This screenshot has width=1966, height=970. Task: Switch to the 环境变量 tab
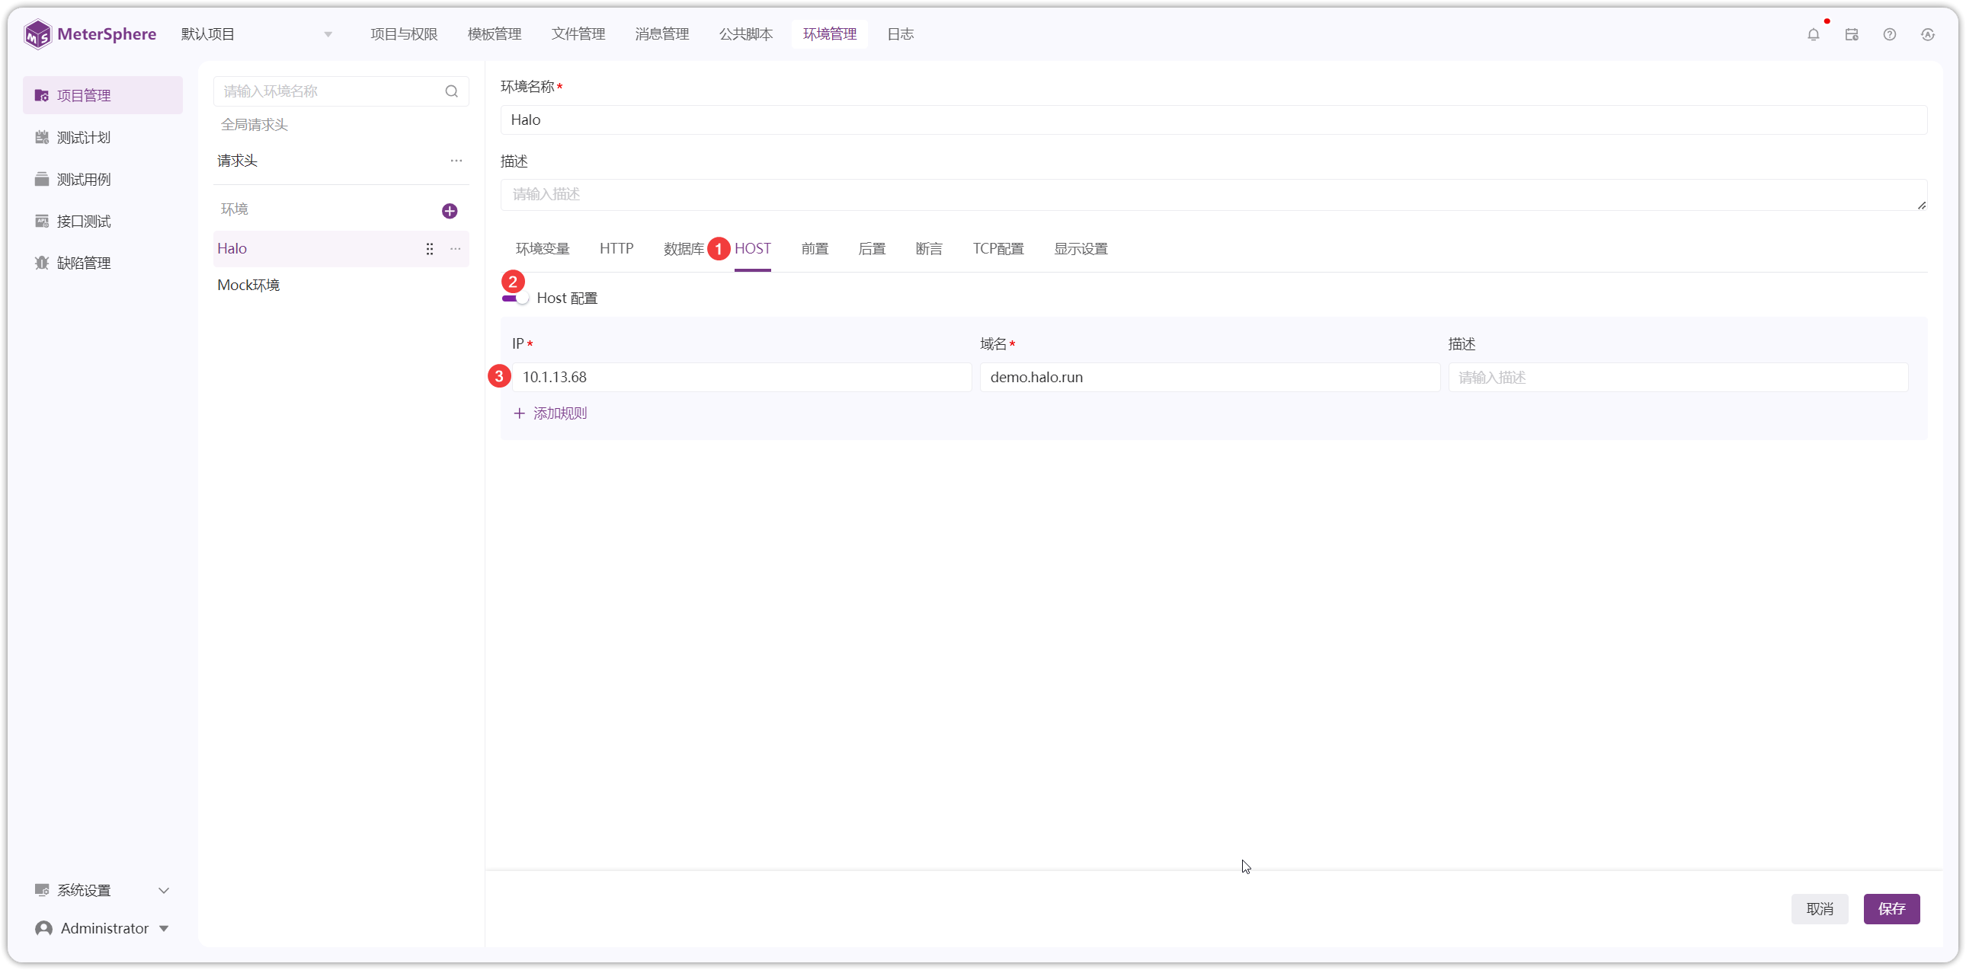pyautogui.click(x=543, y=249)
